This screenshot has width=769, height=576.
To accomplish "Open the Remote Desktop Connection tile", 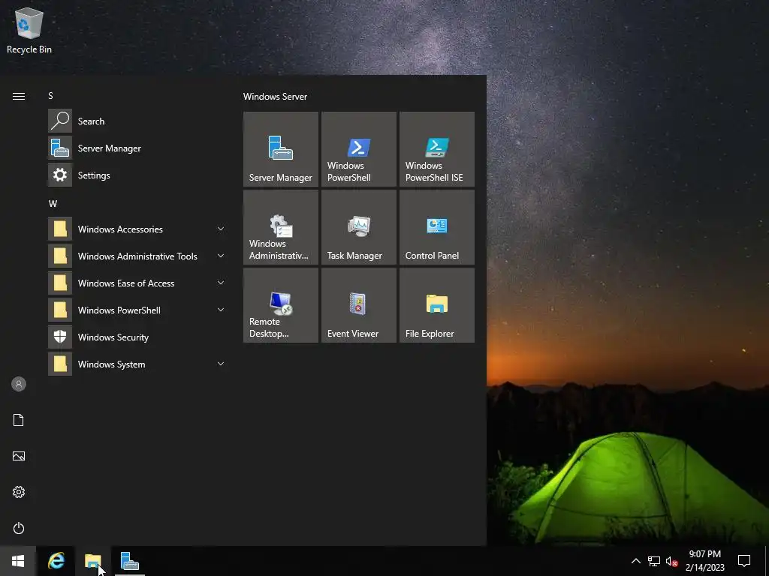I will (x=281, y=304).
